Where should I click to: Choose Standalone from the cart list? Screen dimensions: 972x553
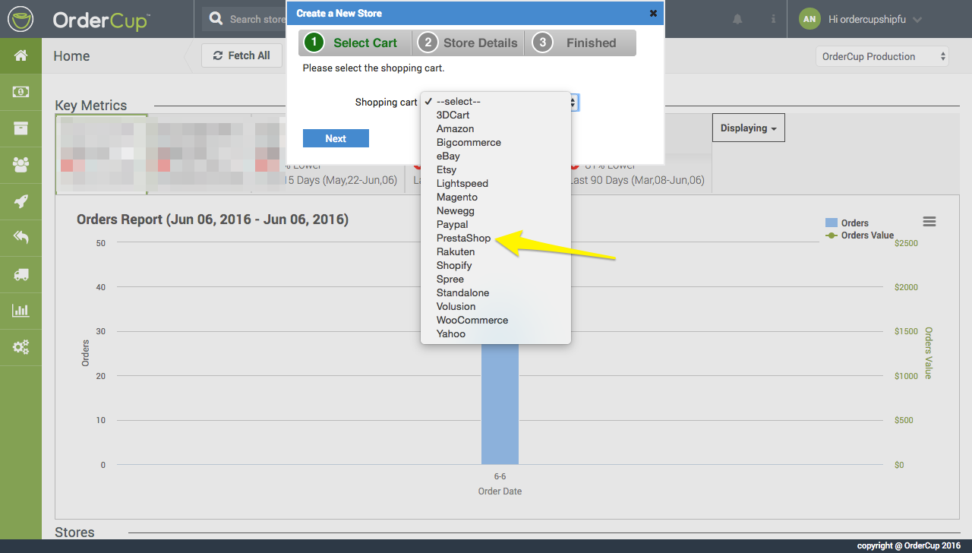(x=496, y=292)
